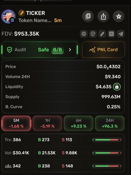Open the token website globe icon
Screen dimensions: 131x175
[x=84, y=34]
